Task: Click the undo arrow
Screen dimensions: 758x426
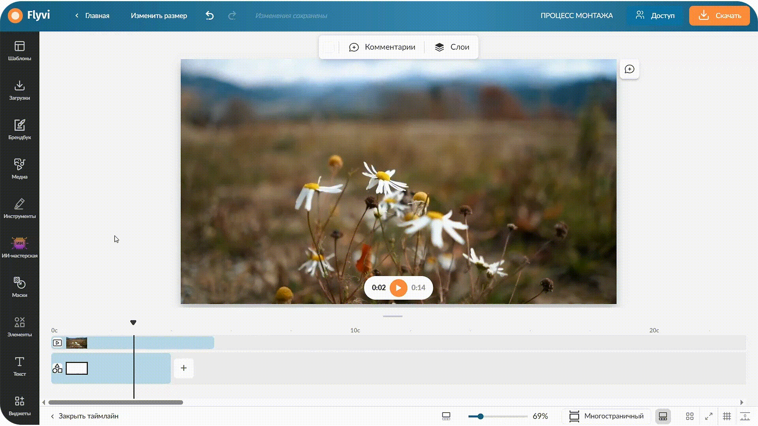Action: click(210, 15)
